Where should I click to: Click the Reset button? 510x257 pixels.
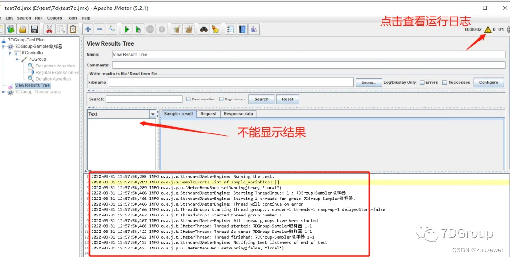tap(288, 99)
